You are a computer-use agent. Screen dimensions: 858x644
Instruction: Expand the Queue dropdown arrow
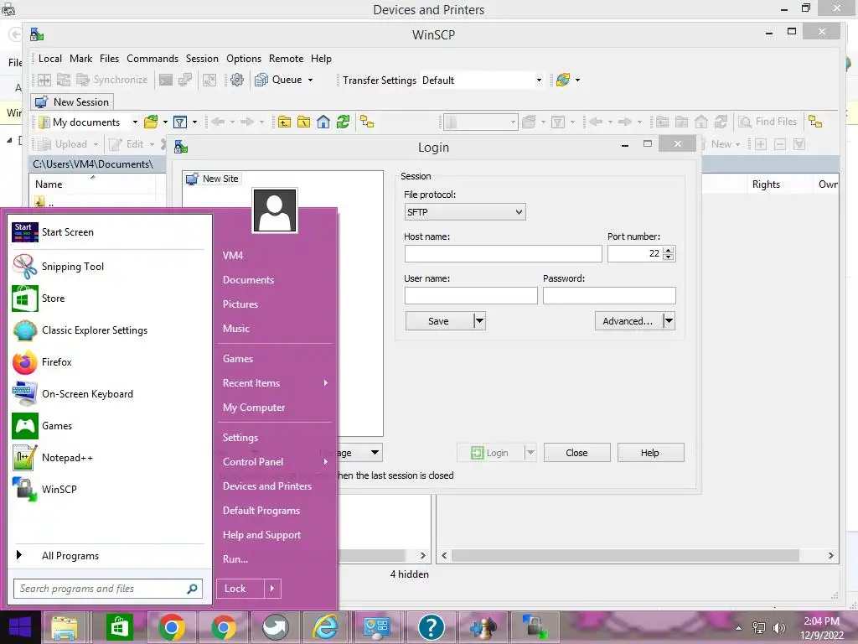[310, 80]
